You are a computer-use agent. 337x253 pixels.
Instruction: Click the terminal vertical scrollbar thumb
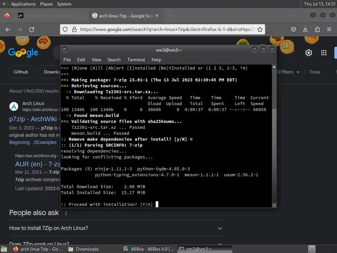tap(274, 156)
